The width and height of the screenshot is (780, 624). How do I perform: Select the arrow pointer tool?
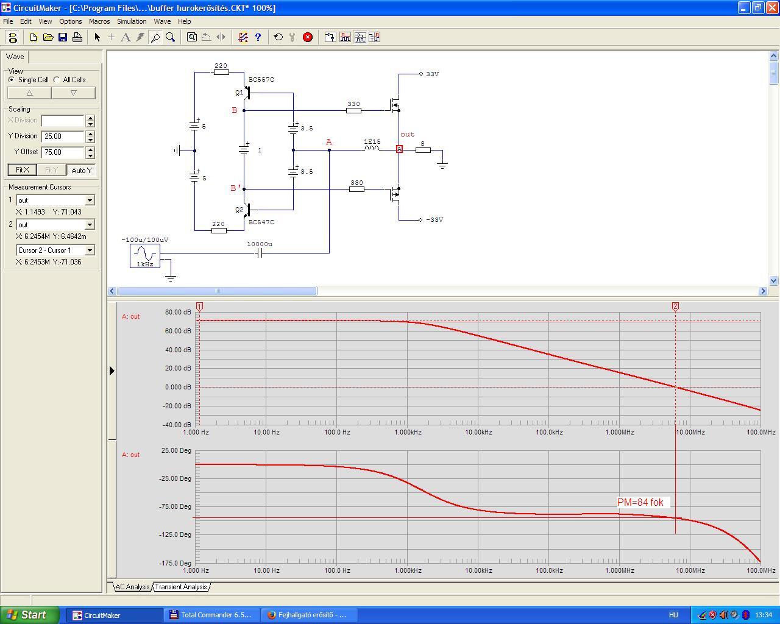point(97,37)
